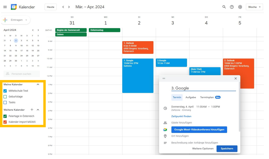Image resolution: width=269 pixels, height=159 pixels.
Task: Advance mini calendar to next month
Action: click(38, 30)
